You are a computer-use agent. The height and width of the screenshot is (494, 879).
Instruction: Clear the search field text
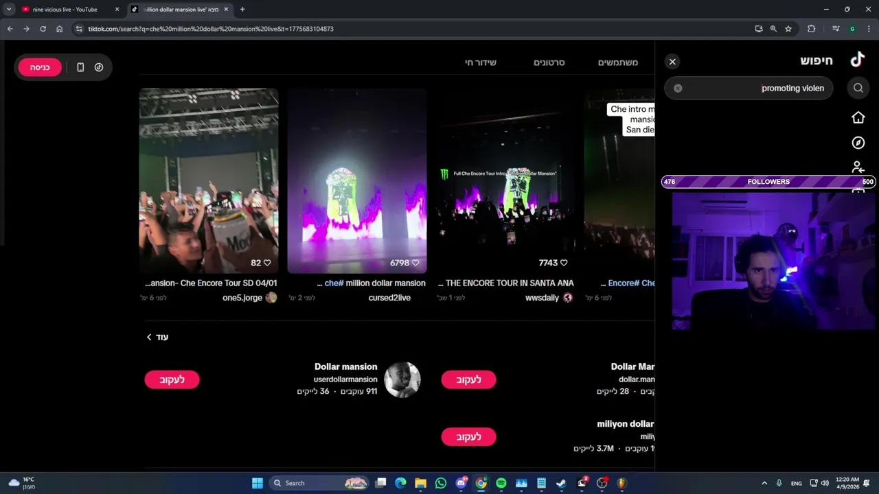point(678,88)
